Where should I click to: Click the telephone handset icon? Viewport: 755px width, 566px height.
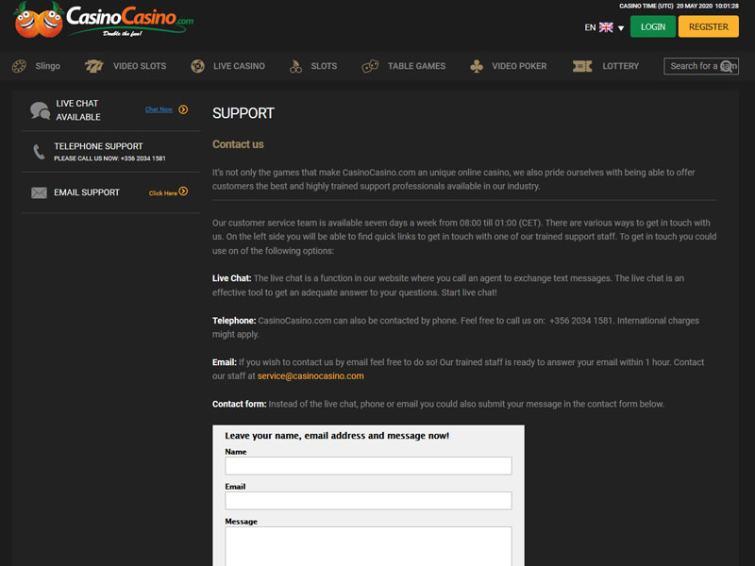click(x=39, y=152)
